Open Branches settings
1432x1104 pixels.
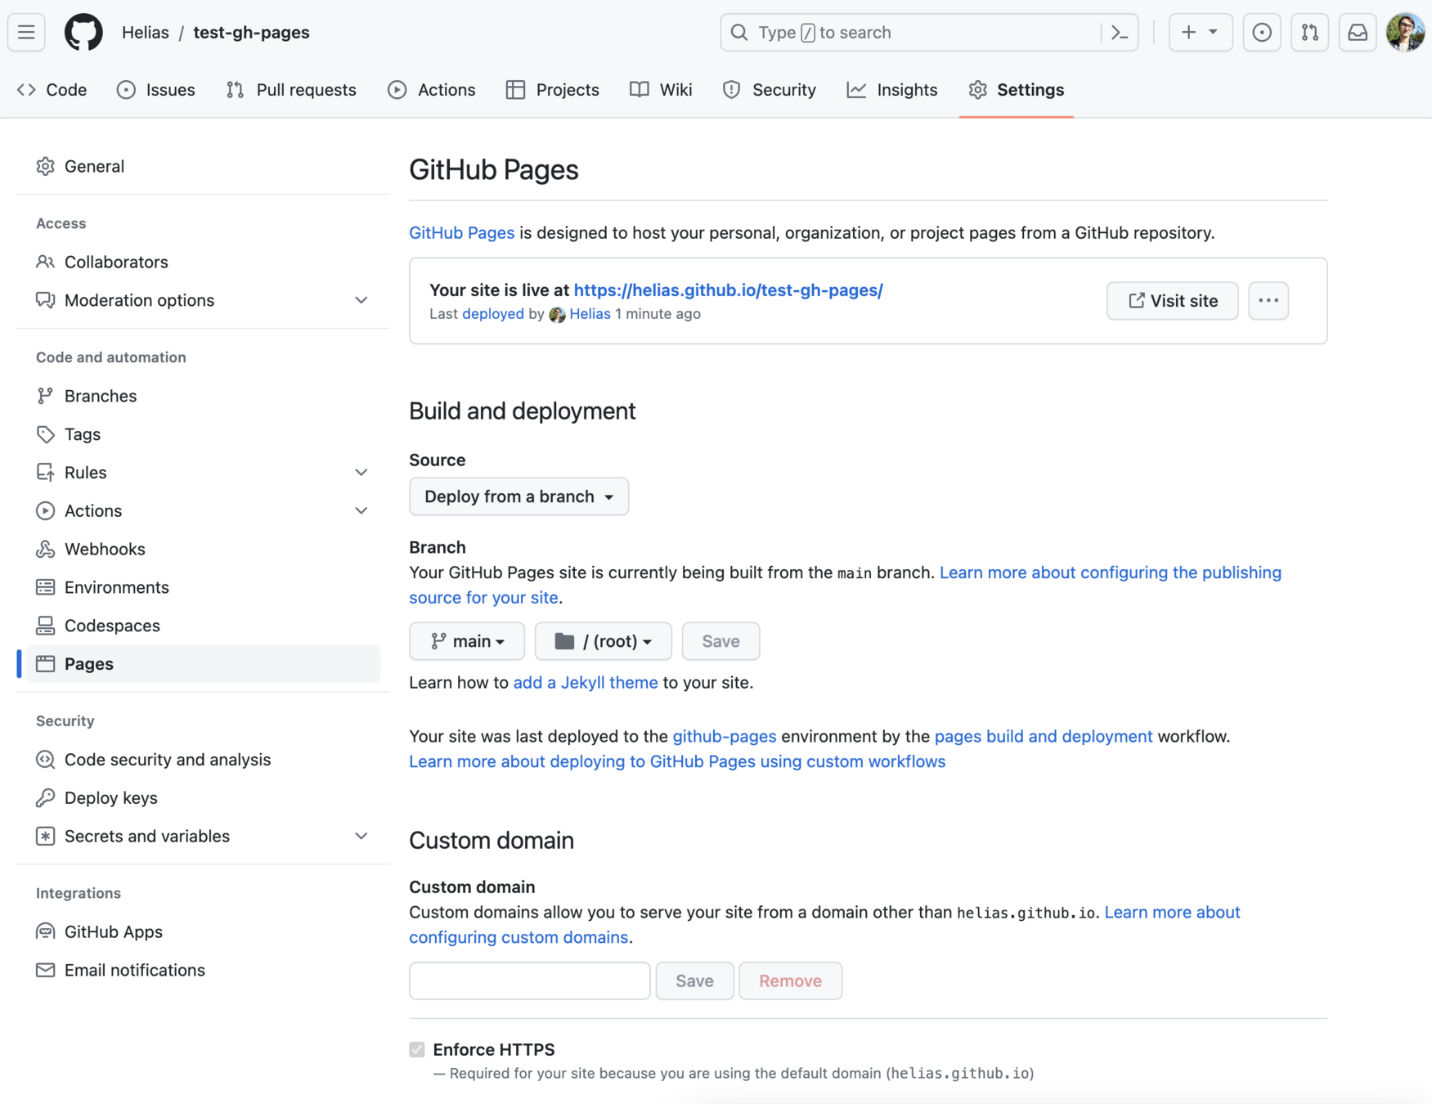pyautogui.click(x=204, y=396)
